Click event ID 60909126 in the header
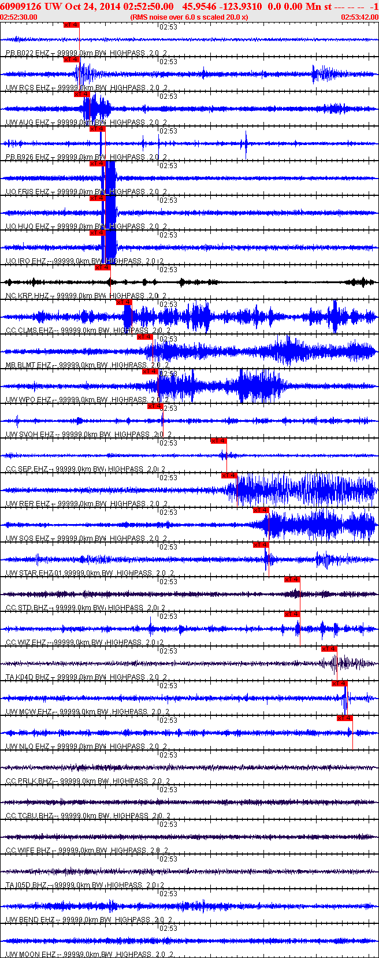This screenshot has height=958, width=379. [x=21, y=6]
